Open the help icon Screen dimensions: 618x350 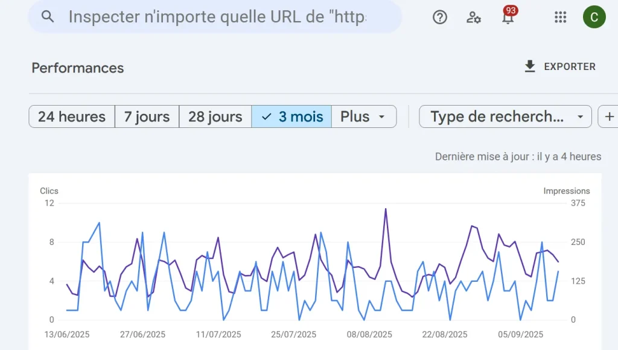(x=439, y=17)
